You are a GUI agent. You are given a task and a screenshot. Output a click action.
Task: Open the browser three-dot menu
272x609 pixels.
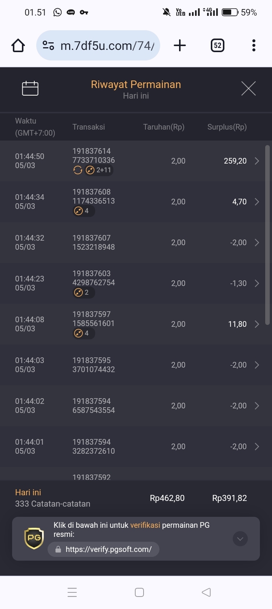254,45
